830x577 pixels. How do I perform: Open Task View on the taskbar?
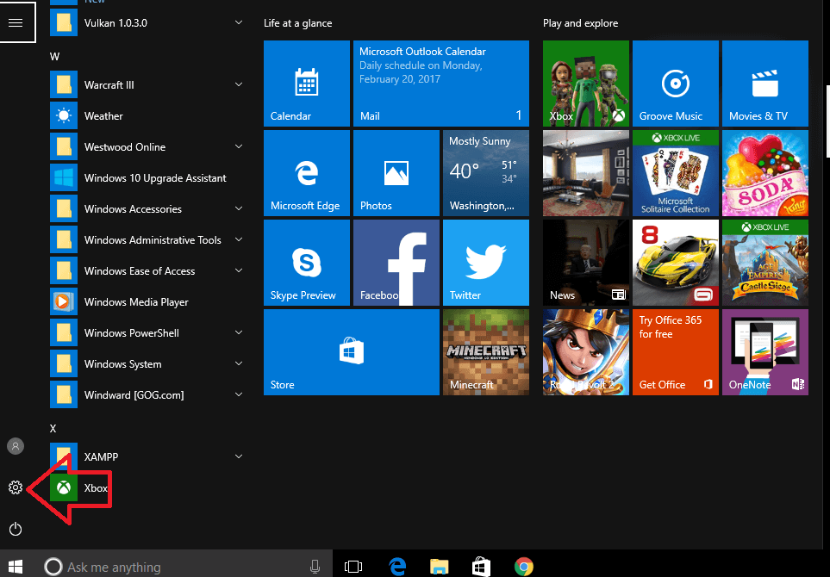[x=353, y=567]
